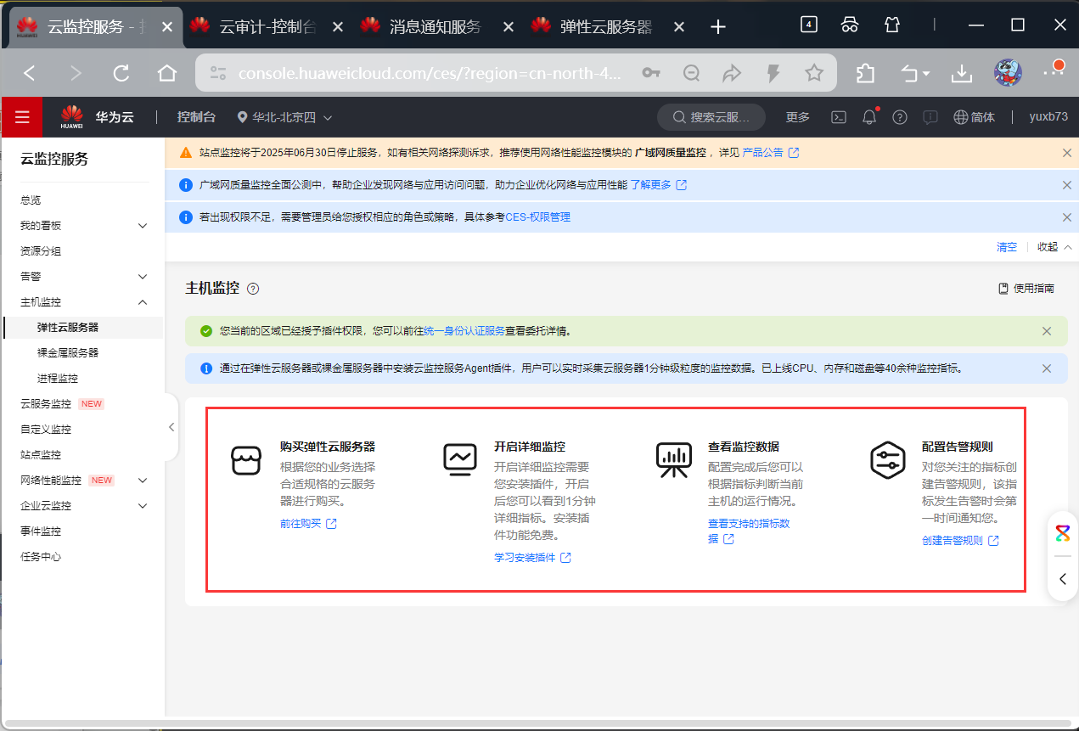Click the help question mark icon in header
Screen dimensions: 1079x731
pyautogui.click(x=900, y=117)
